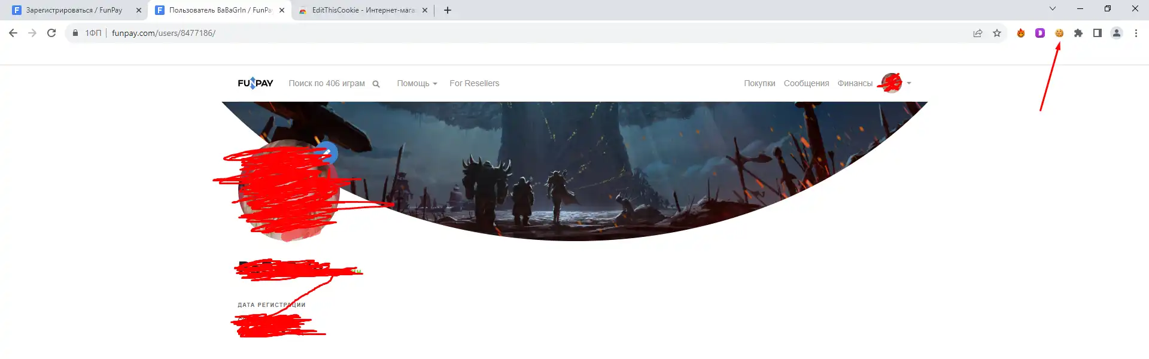Restore down the Chrome window
This screenshot has height=359, width=1149.
(x=1108, y=8)
